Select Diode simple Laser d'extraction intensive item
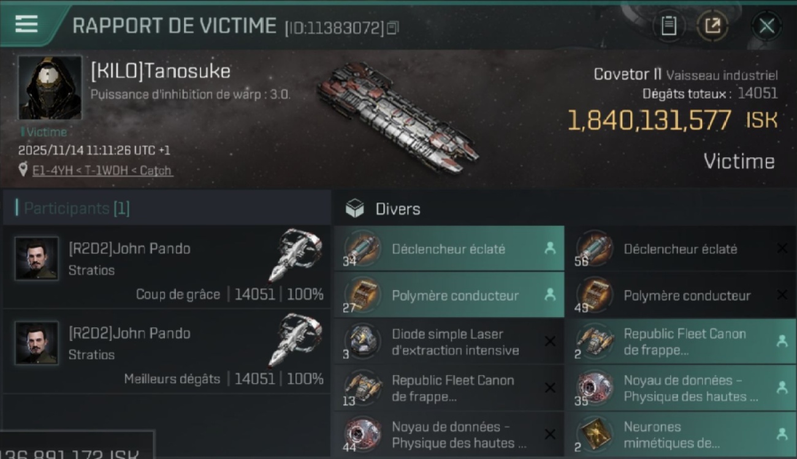797x459 pixels. coord(449,341)
